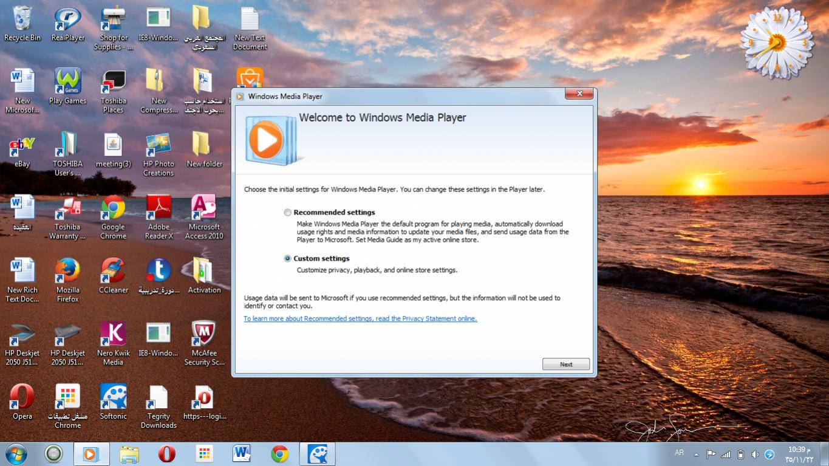The width and height of the screenshot is (829, 466).
Task: Open the Nero Kwik Media shortcut
Action: pos(113,344)
